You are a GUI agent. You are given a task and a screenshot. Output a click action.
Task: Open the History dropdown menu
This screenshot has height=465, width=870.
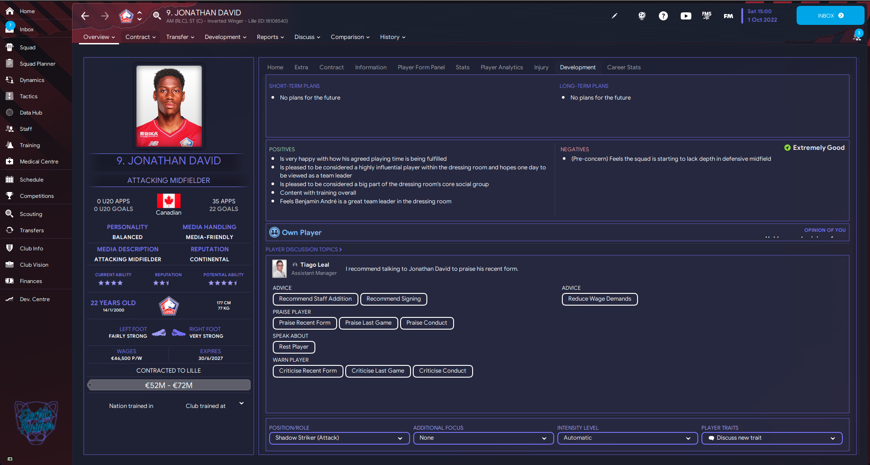(392, 37)
